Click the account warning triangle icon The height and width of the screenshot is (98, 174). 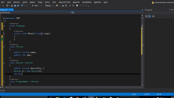tap(153, 2)
